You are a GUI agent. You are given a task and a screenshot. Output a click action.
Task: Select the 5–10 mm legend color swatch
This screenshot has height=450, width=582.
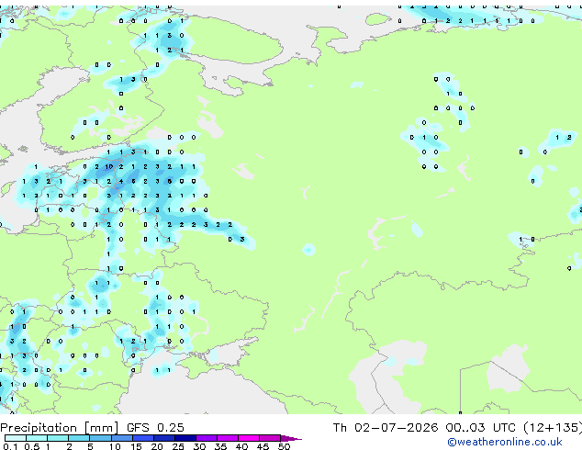(x=100, y=438)
